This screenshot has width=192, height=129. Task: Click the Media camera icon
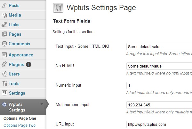click(x=4, y=15)
